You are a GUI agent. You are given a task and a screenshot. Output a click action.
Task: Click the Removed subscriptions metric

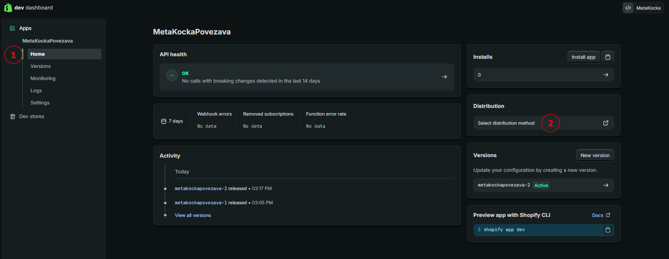[x=268, y=114]
